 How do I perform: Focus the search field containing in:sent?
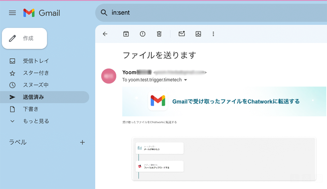coord(211,13)
